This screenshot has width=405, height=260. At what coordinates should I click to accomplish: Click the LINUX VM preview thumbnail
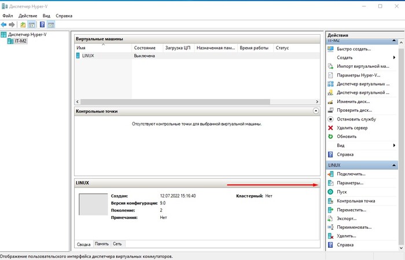pyautogui.click(x=93, y=204)
